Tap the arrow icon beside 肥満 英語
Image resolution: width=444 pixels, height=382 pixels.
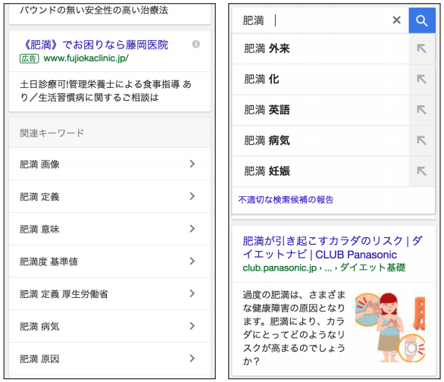[421, 110]
